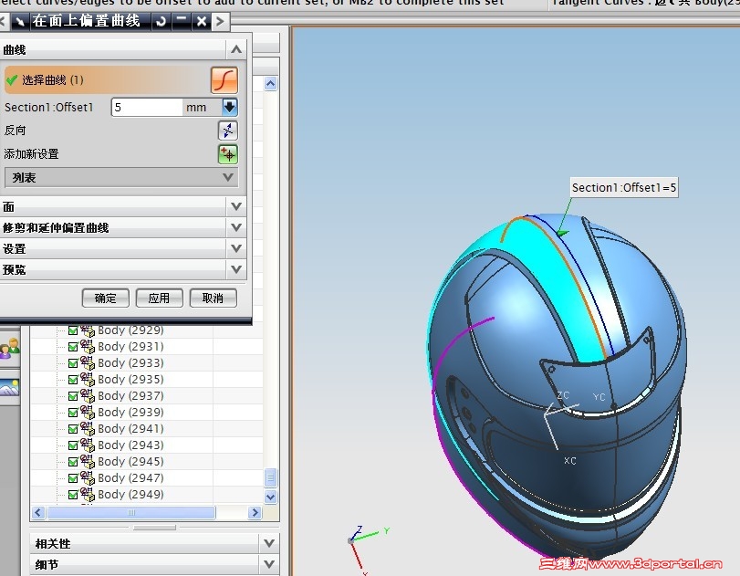Viewport: 740px width, 576px height.
Task: Expand the 细节 panel
Action: click(269, 564)
